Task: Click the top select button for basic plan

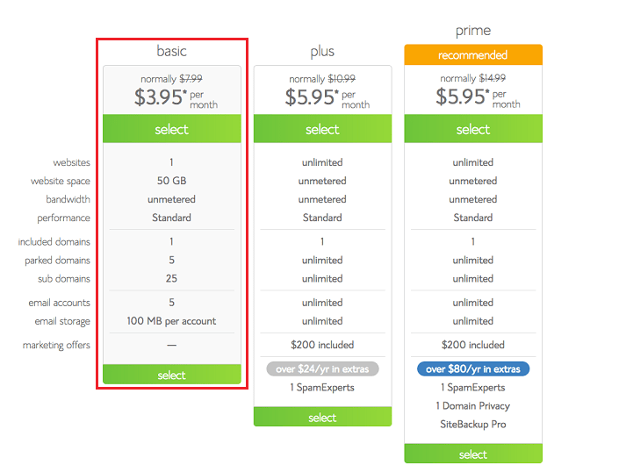Action: (x=172, y=129)
